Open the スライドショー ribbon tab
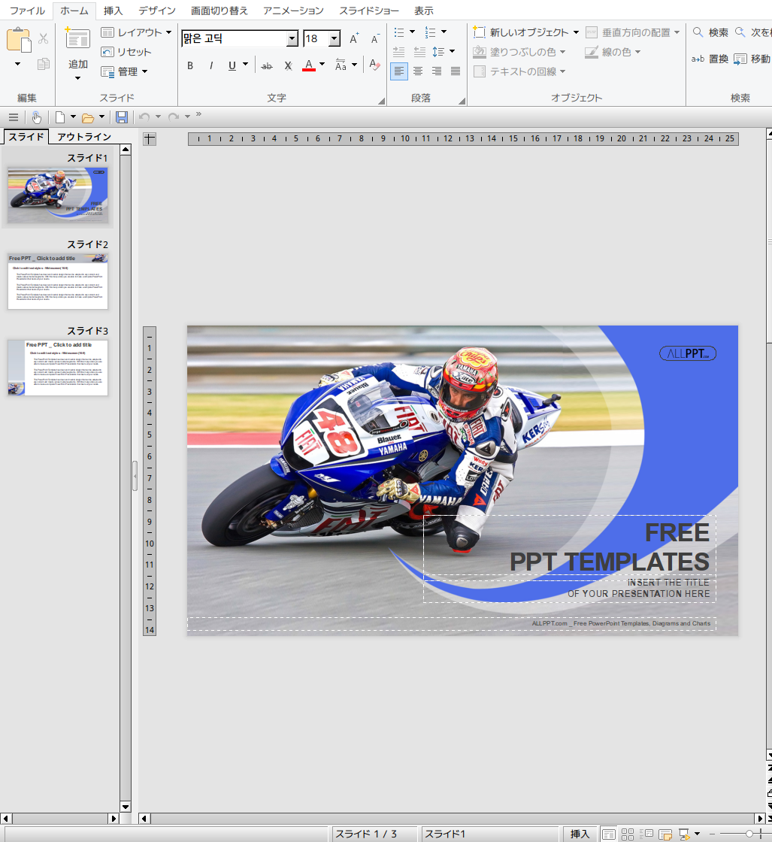Viewport: 772px width, 842px height. pyautogui.click(x=369, y=11)
